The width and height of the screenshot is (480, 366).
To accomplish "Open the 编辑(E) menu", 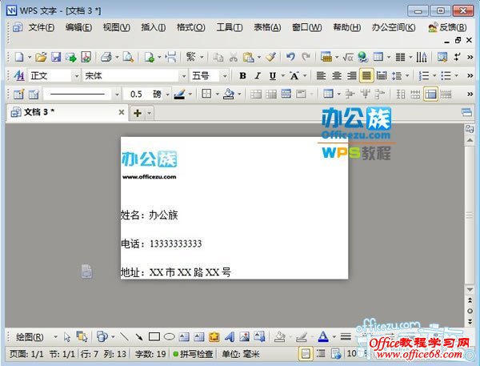I will [x=78, y=27].
